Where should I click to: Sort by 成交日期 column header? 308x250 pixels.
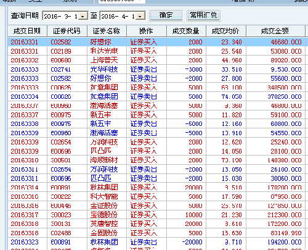pyautogui.click(x=28, y=31)
